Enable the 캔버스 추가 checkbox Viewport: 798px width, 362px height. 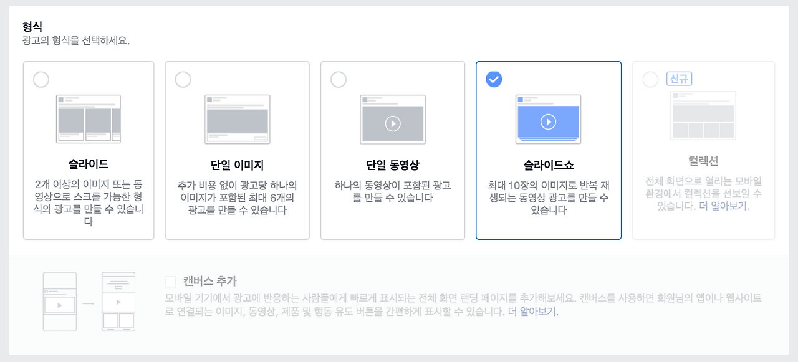tap(170, 281)
